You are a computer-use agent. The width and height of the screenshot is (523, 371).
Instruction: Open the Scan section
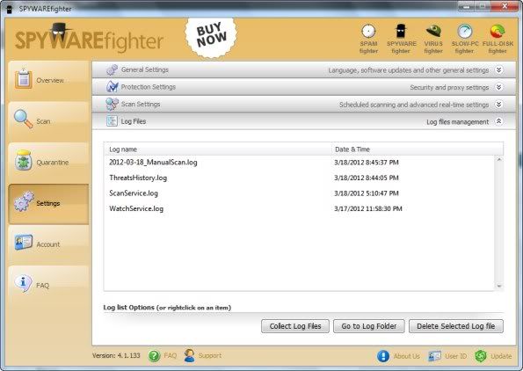pos(48,121)
